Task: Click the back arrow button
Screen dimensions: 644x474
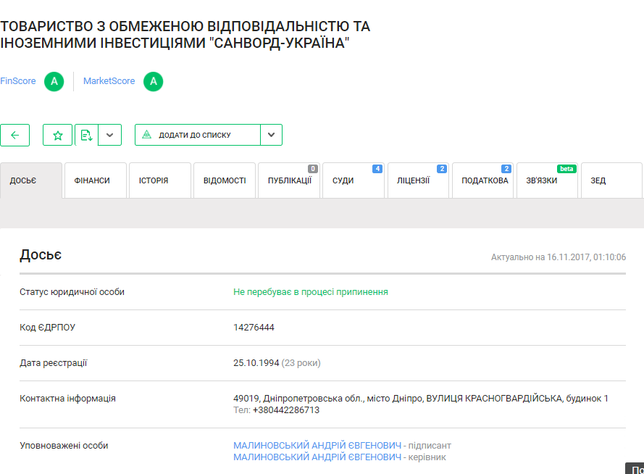Action: coord(14,135)
